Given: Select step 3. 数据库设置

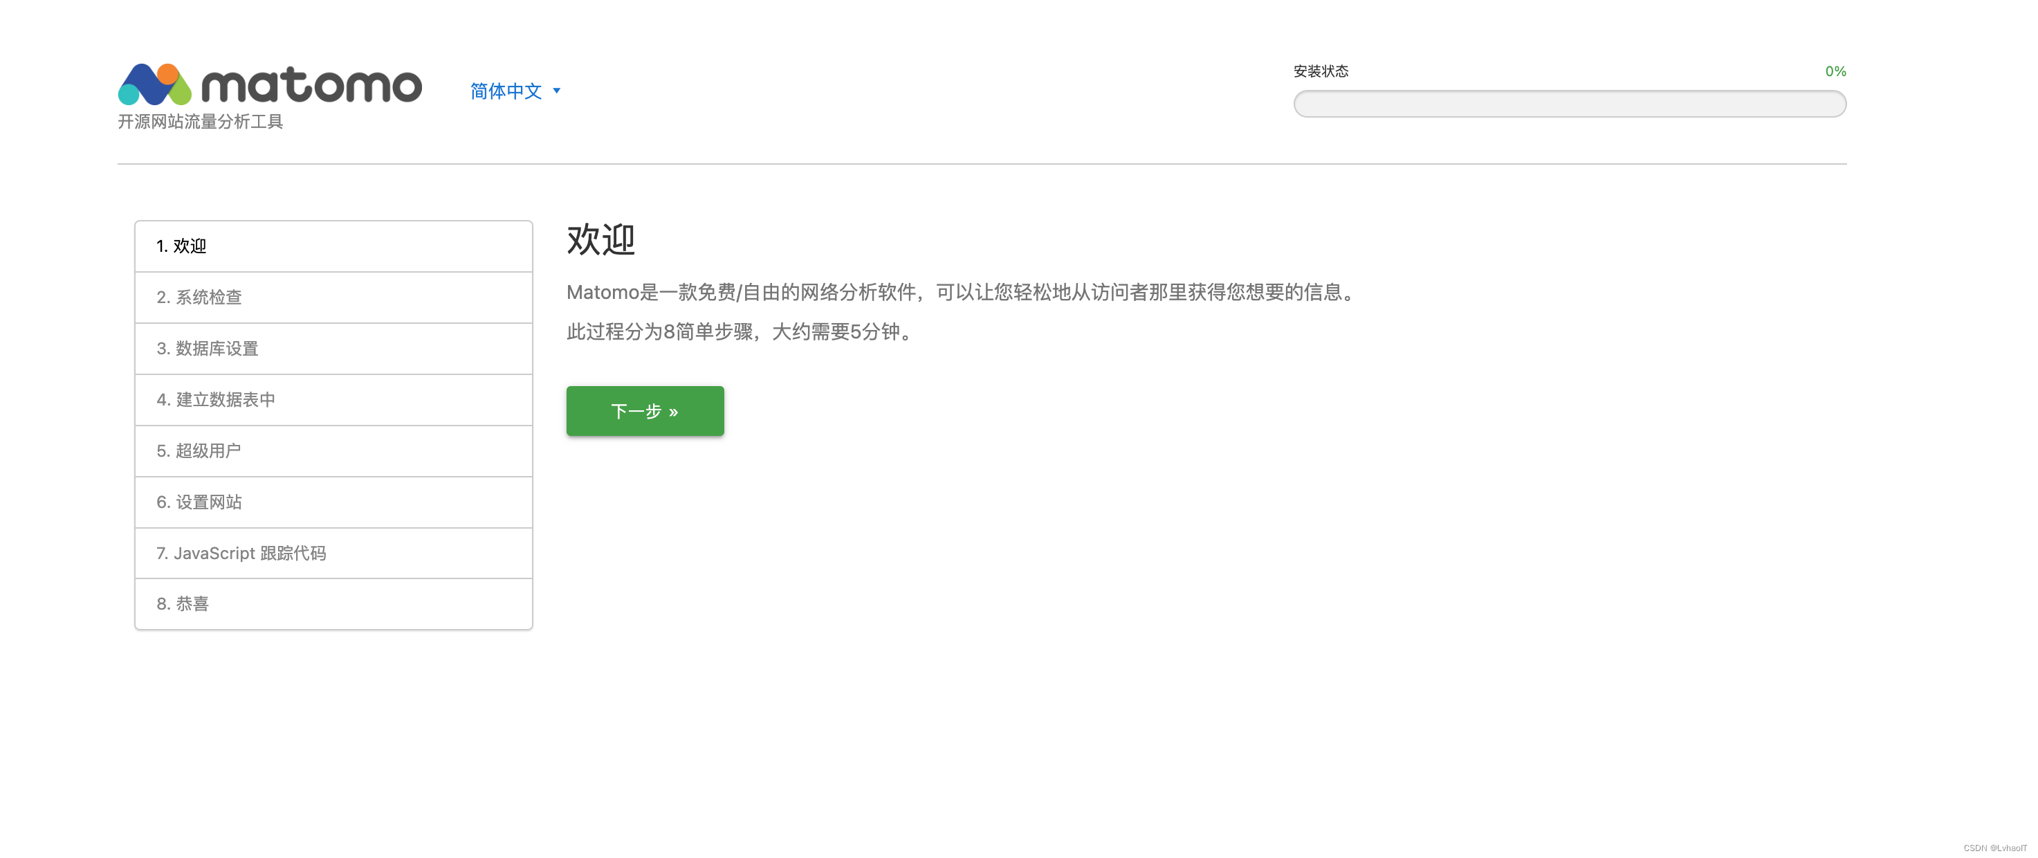Looking at the screenshot, I should click(333, 348).
